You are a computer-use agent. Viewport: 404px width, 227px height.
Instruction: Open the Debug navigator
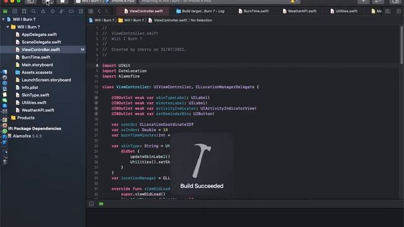point(62,11)
